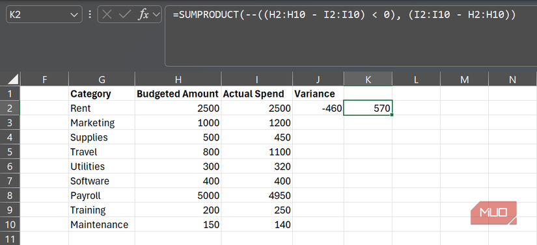Select row 11 header
This screenshot has height=245, width=537.
(x=10, y=239)
